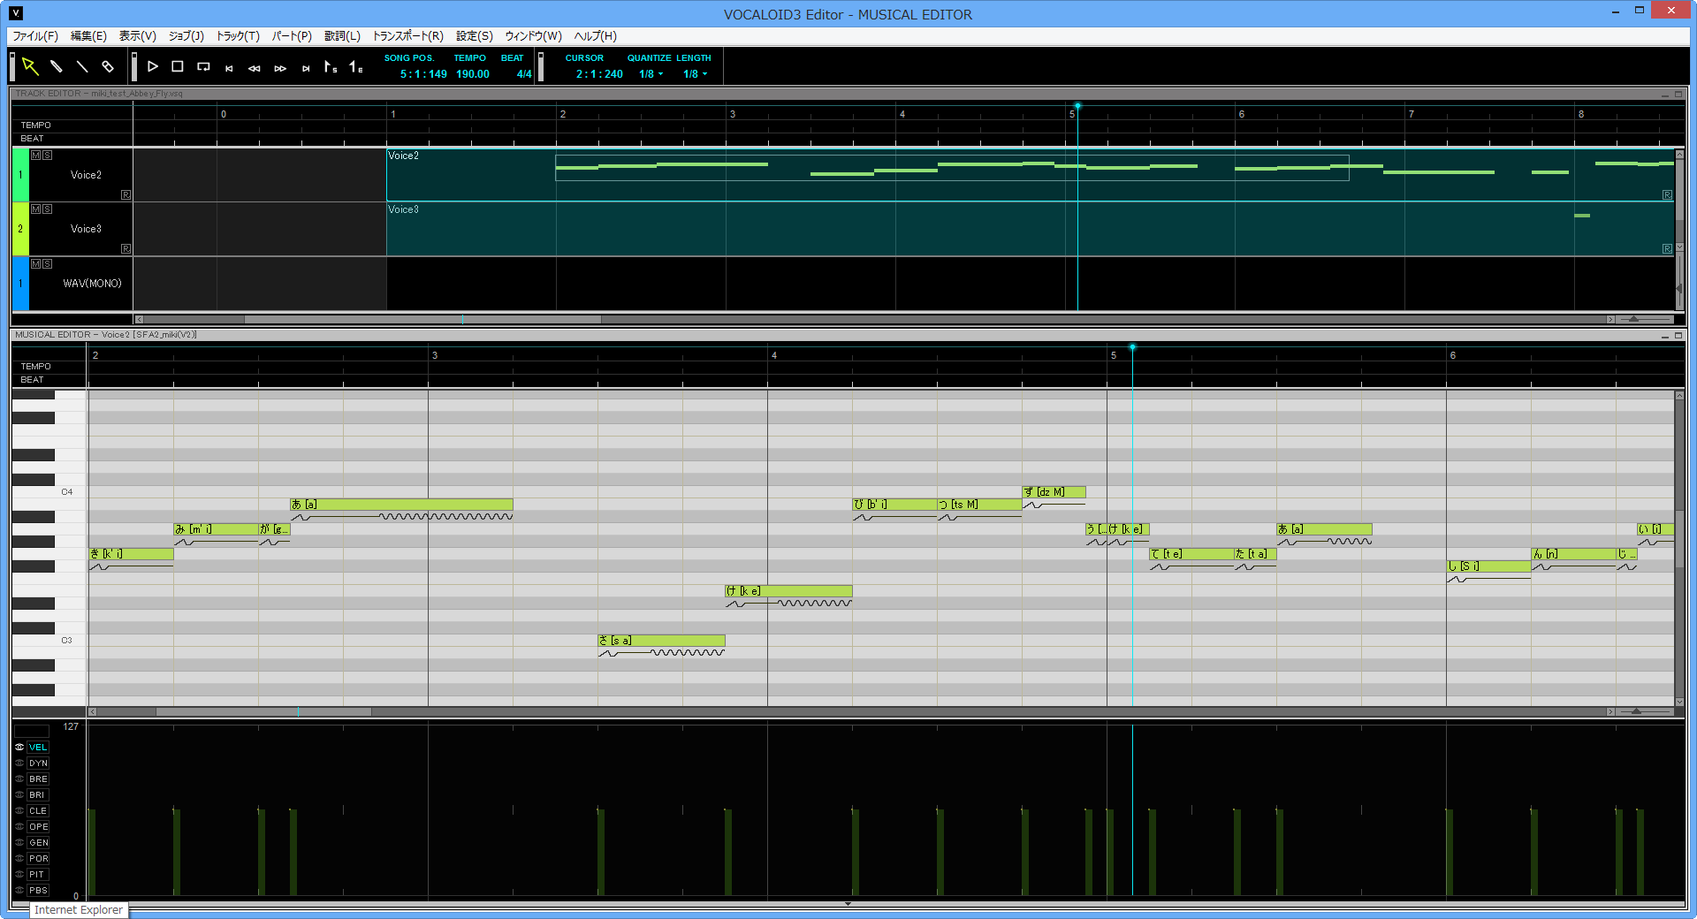The height and width of the screenshot is (919, 1697).
Task: Stop playback with the square button
Action: 178,66
